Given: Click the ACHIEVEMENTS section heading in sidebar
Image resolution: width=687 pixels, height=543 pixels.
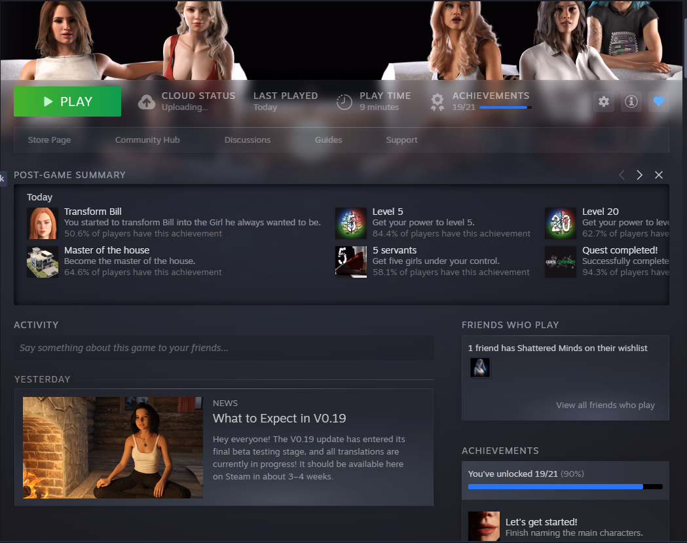Looking at the screenshot, I should click(500, 451).
